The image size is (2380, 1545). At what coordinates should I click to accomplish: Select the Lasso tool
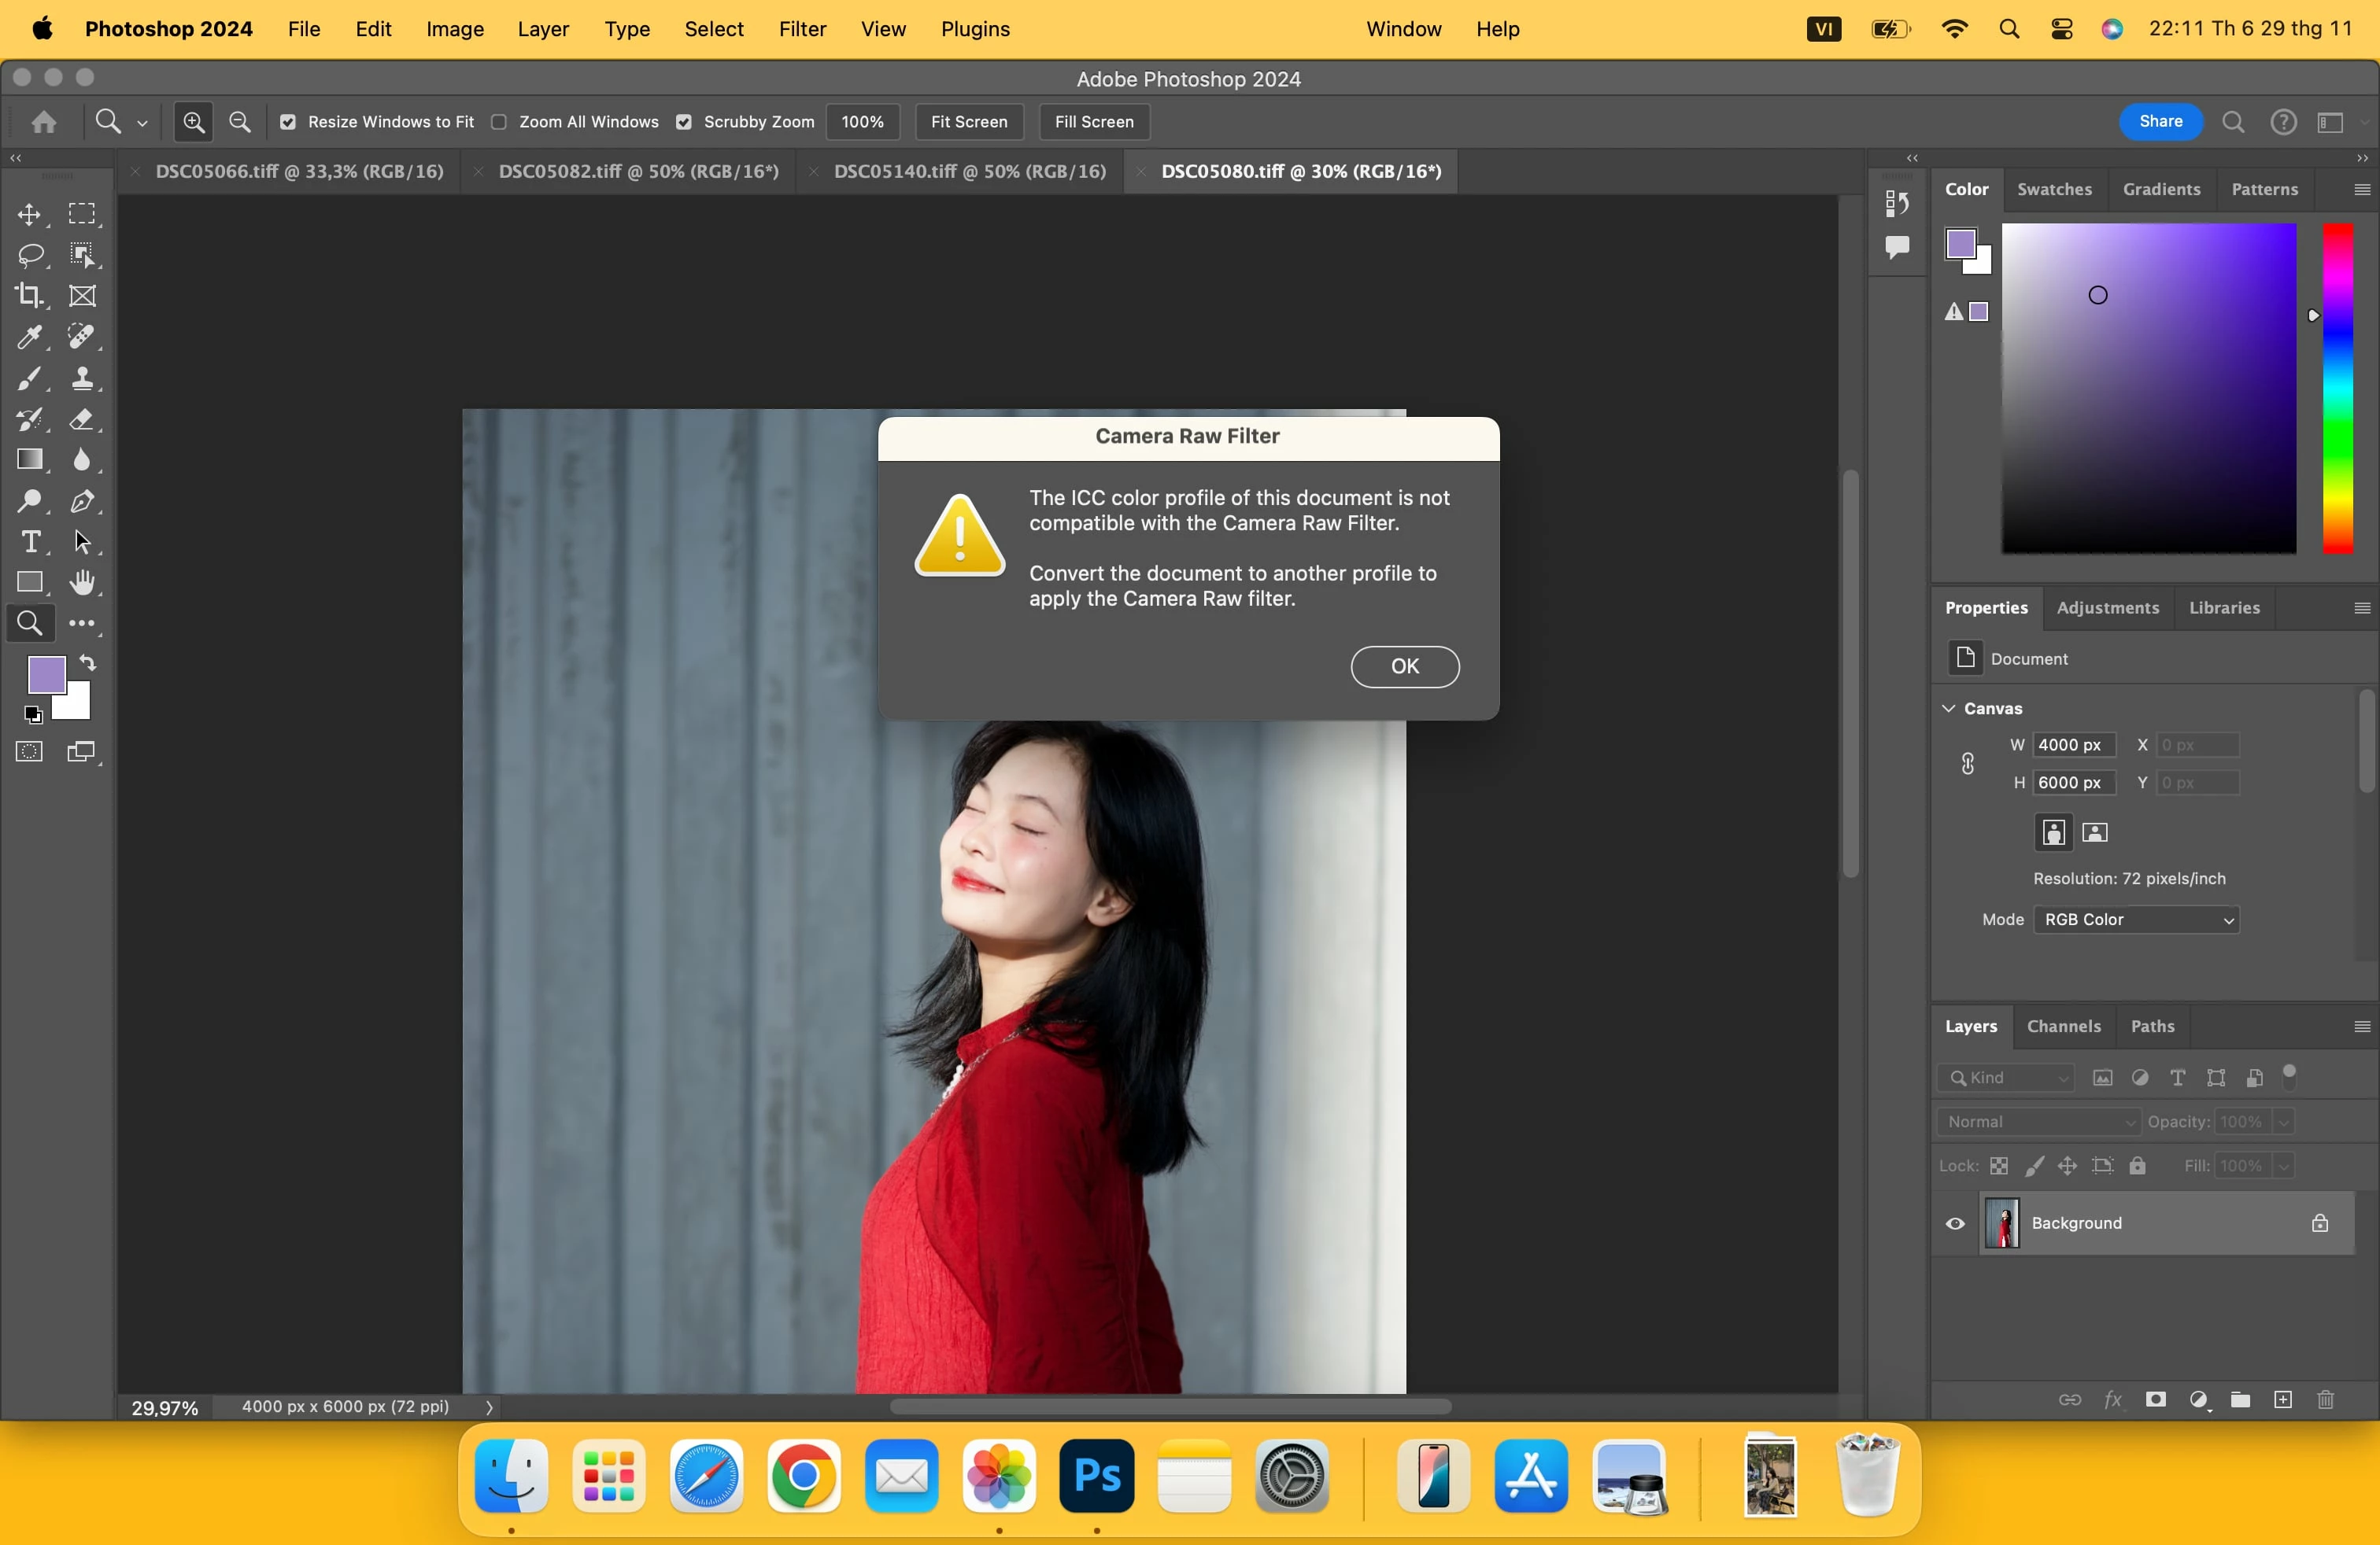30,255
